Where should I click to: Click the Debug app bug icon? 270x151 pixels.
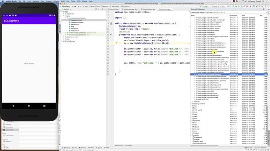(x=236, y=6)
